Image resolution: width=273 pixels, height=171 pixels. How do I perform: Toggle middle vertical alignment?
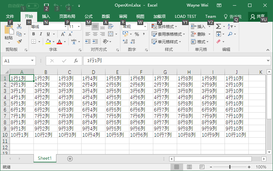[x=95, y=26]
